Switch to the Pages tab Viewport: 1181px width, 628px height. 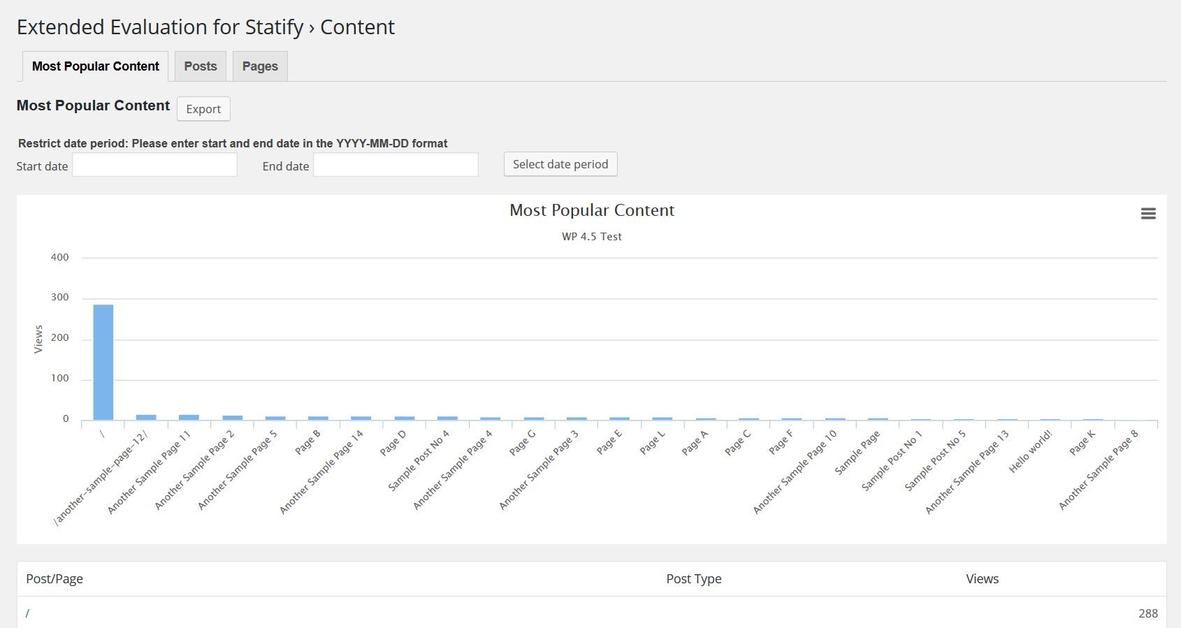[x=260, y=66]
